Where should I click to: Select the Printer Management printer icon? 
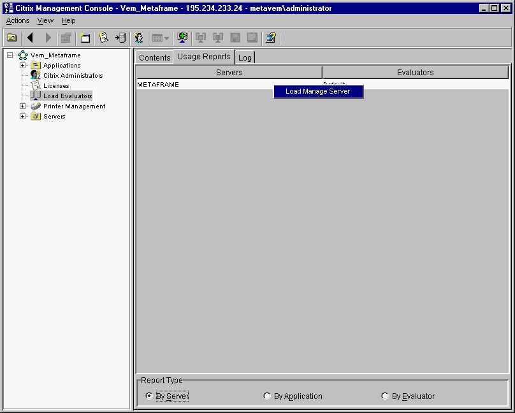[36, 106]
